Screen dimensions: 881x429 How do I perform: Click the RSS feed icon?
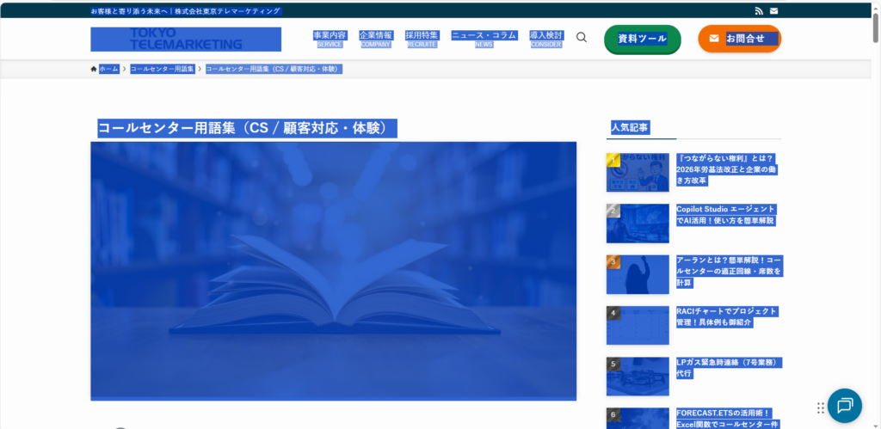(x=758, y=11)
